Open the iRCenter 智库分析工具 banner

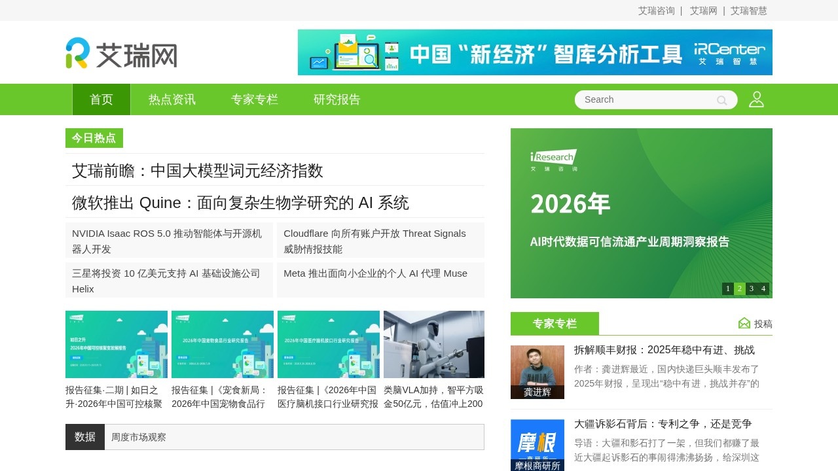pyautogui.click(x=535, y=52)
